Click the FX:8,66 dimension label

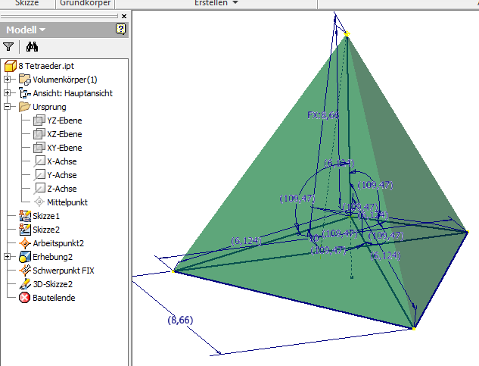pyautogui.click(x=323, y=115)
